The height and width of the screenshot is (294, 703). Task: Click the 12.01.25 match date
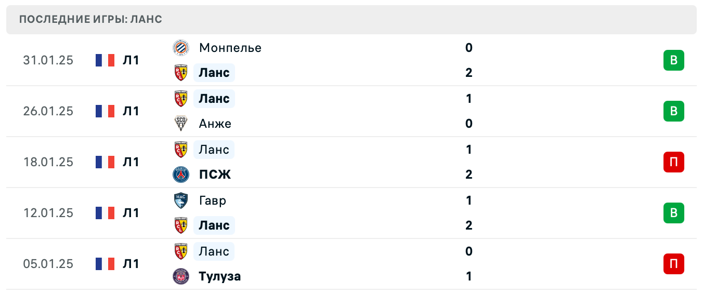48,213
